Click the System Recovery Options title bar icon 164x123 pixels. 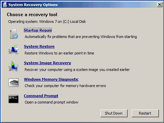click(x=5, y=5)
